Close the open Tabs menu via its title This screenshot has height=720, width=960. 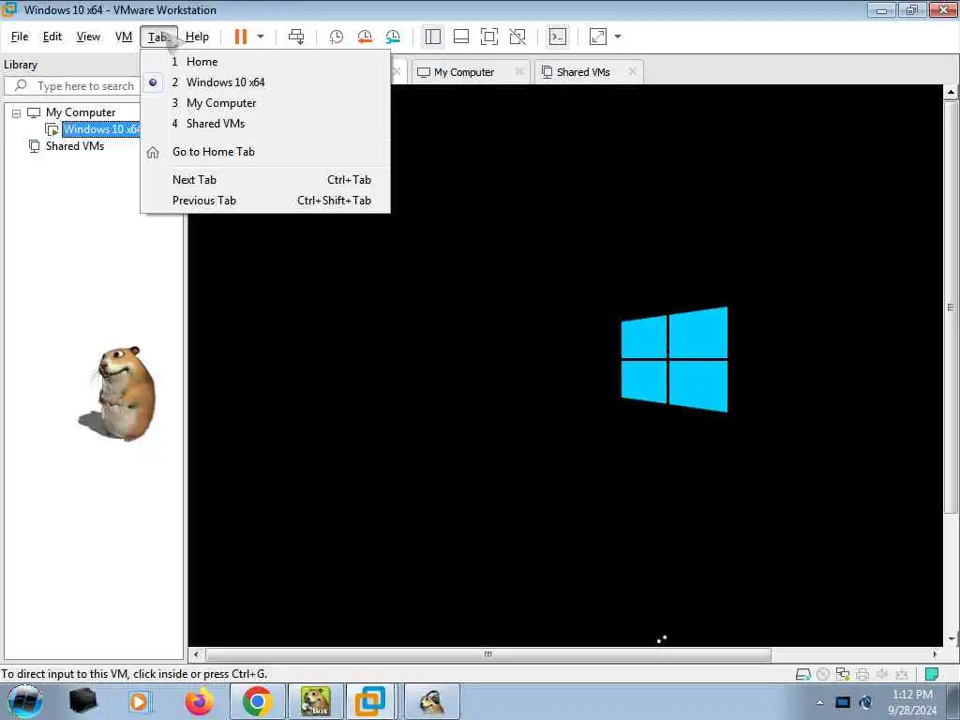pyautogui.click(x=158, y=37)
